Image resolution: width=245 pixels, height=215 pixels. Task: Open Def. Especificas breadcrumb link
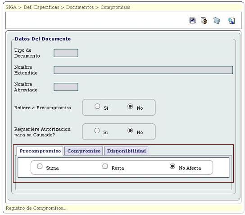point(41,7)
